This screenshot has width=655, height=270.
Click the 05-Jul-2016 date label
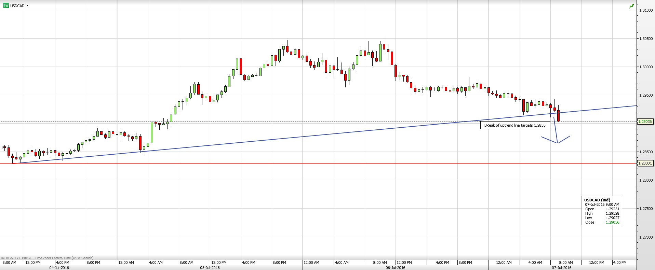pos(210,268)
